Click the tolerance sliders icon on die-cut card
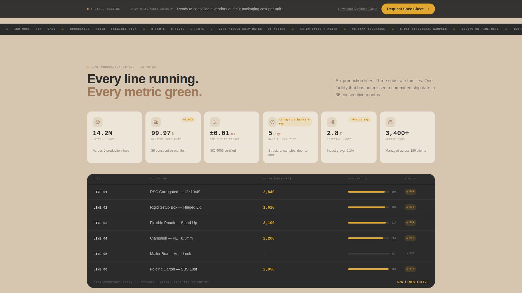522x293 pixels. (x=215, y=122)
